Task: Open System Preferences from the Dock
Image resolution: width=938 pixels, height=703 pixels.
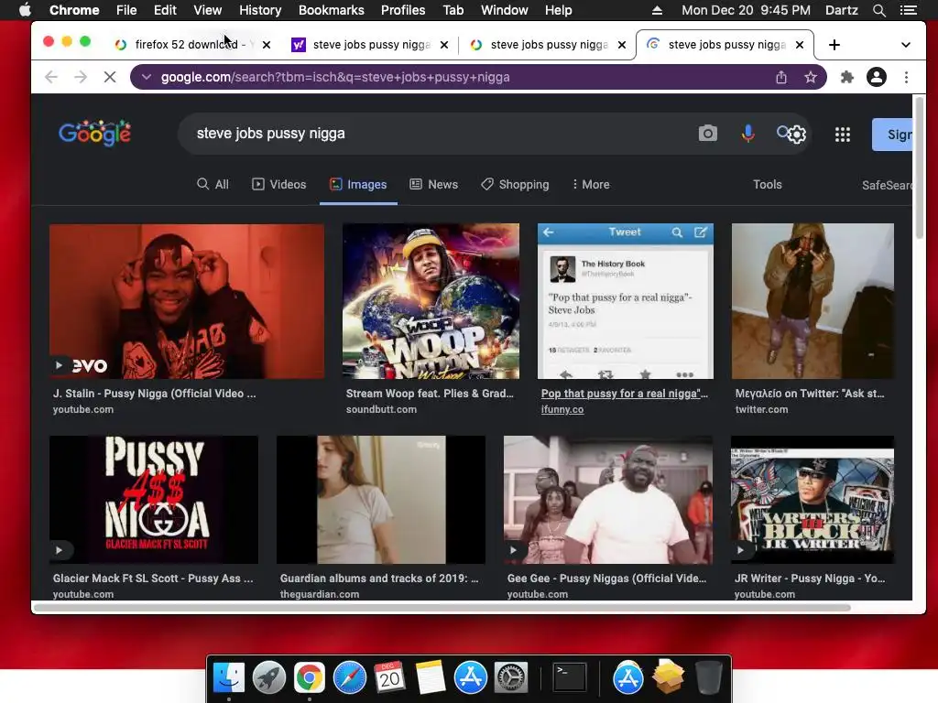Action: click(x=510, y=677)
